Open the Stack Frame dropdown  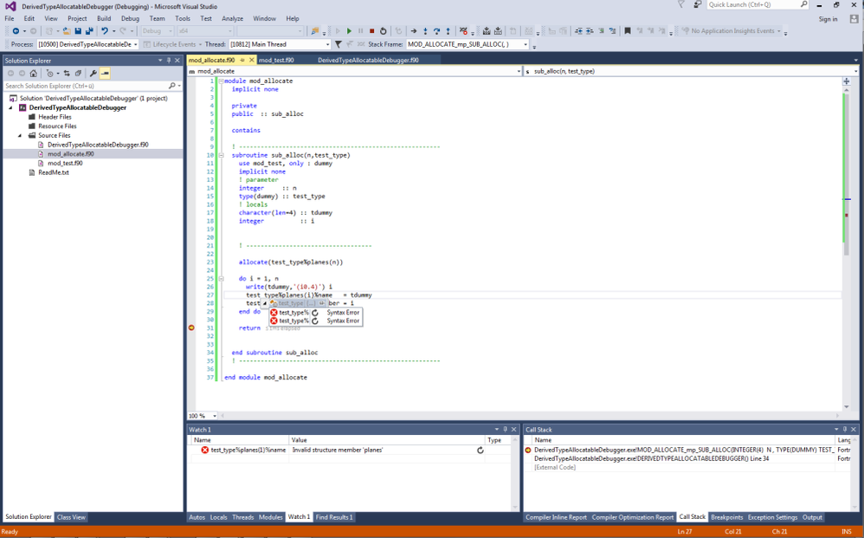tap(527, 44)
